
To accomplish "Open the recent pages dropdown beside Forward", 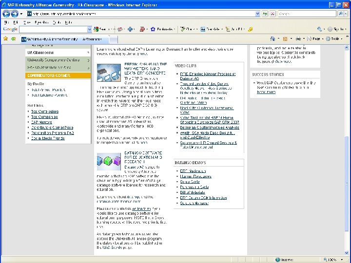I will 21,14.
